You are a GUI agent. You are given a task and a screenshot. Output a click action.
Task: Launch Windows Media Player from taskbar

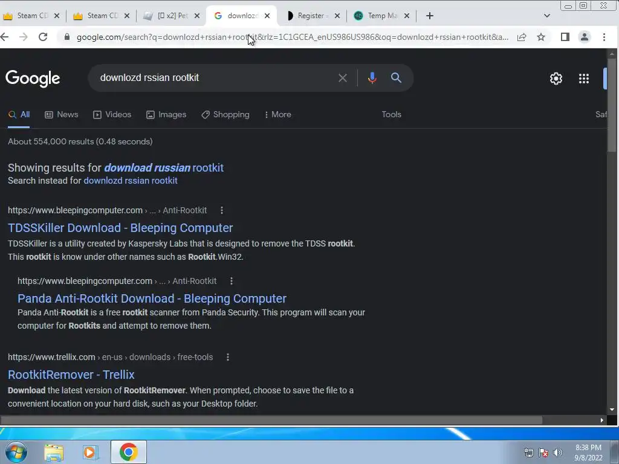click(x=90, y=453)
